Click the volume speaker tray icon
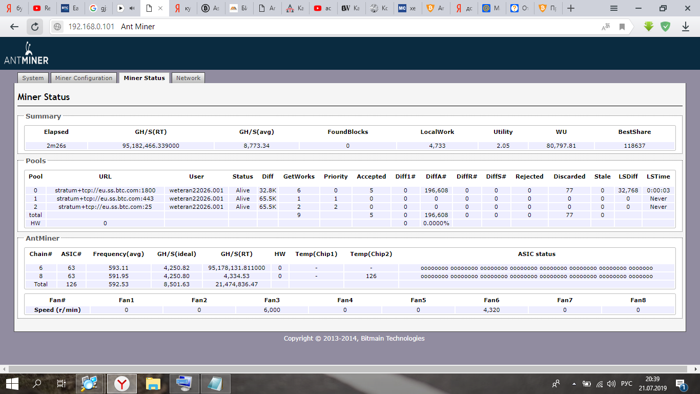This screenshot has height=394, width=700. click(x=611, y=384)
